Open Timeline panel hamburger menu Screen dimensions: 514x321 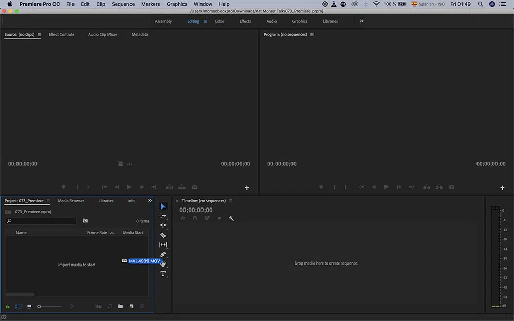230,201
